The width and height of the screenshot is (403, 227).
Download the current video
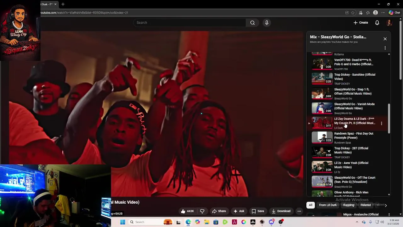(281, 211)
